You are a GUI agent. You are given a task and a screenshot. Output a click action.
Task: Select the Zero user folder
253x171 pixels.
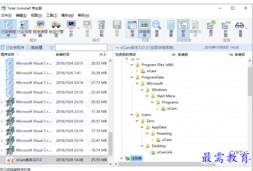(150, 121)
